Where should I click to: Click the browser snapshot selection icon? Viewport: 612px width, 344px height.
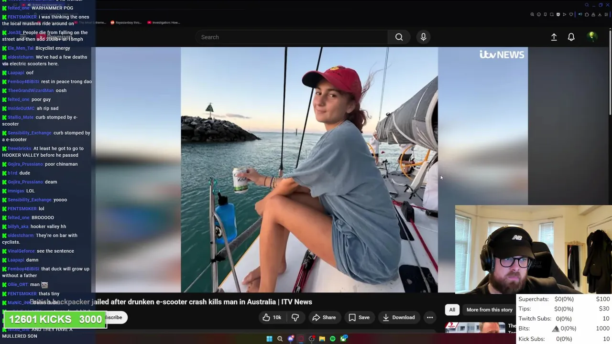552,14
